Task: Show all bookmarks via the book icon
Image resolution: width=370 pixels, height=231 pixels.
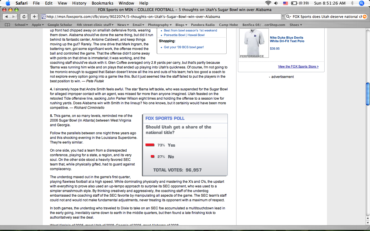Action: coord(7,25)
